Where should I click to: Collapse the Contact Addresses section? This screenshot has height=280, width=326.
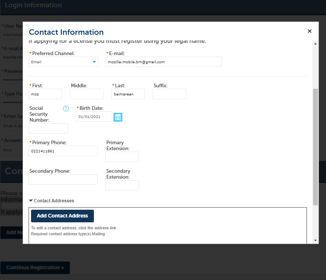[x=31, y=200]
